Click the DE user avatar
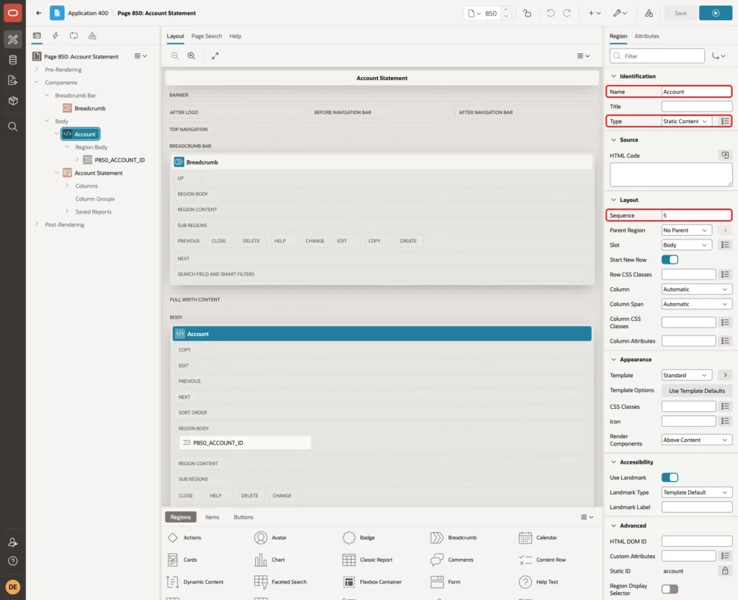 coord(13,587)
